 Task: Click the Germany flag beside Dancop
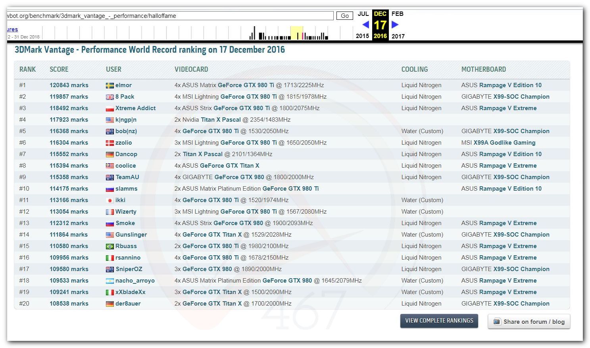tap(110, 154)
